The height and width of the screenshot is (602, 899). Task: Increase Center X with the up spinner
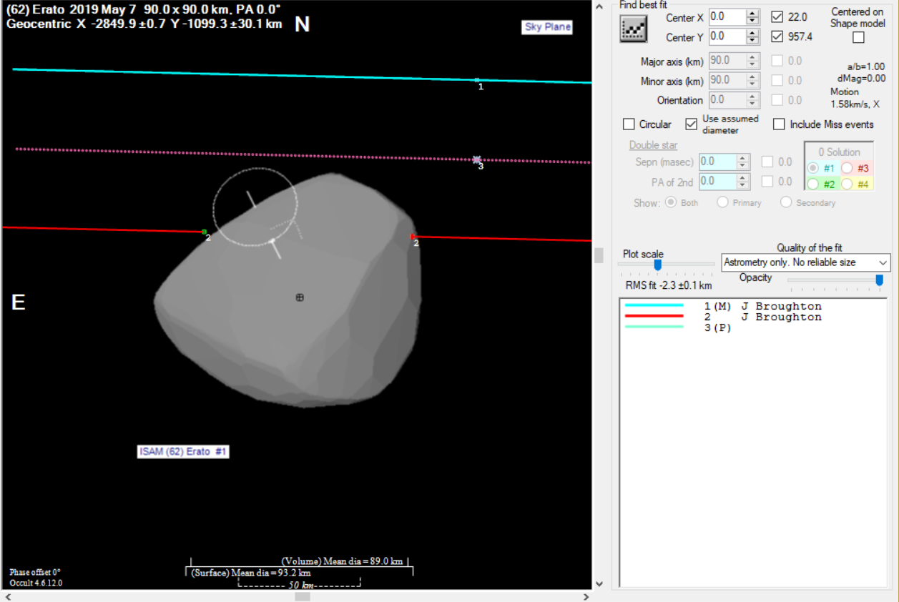(x=752, y=14)
